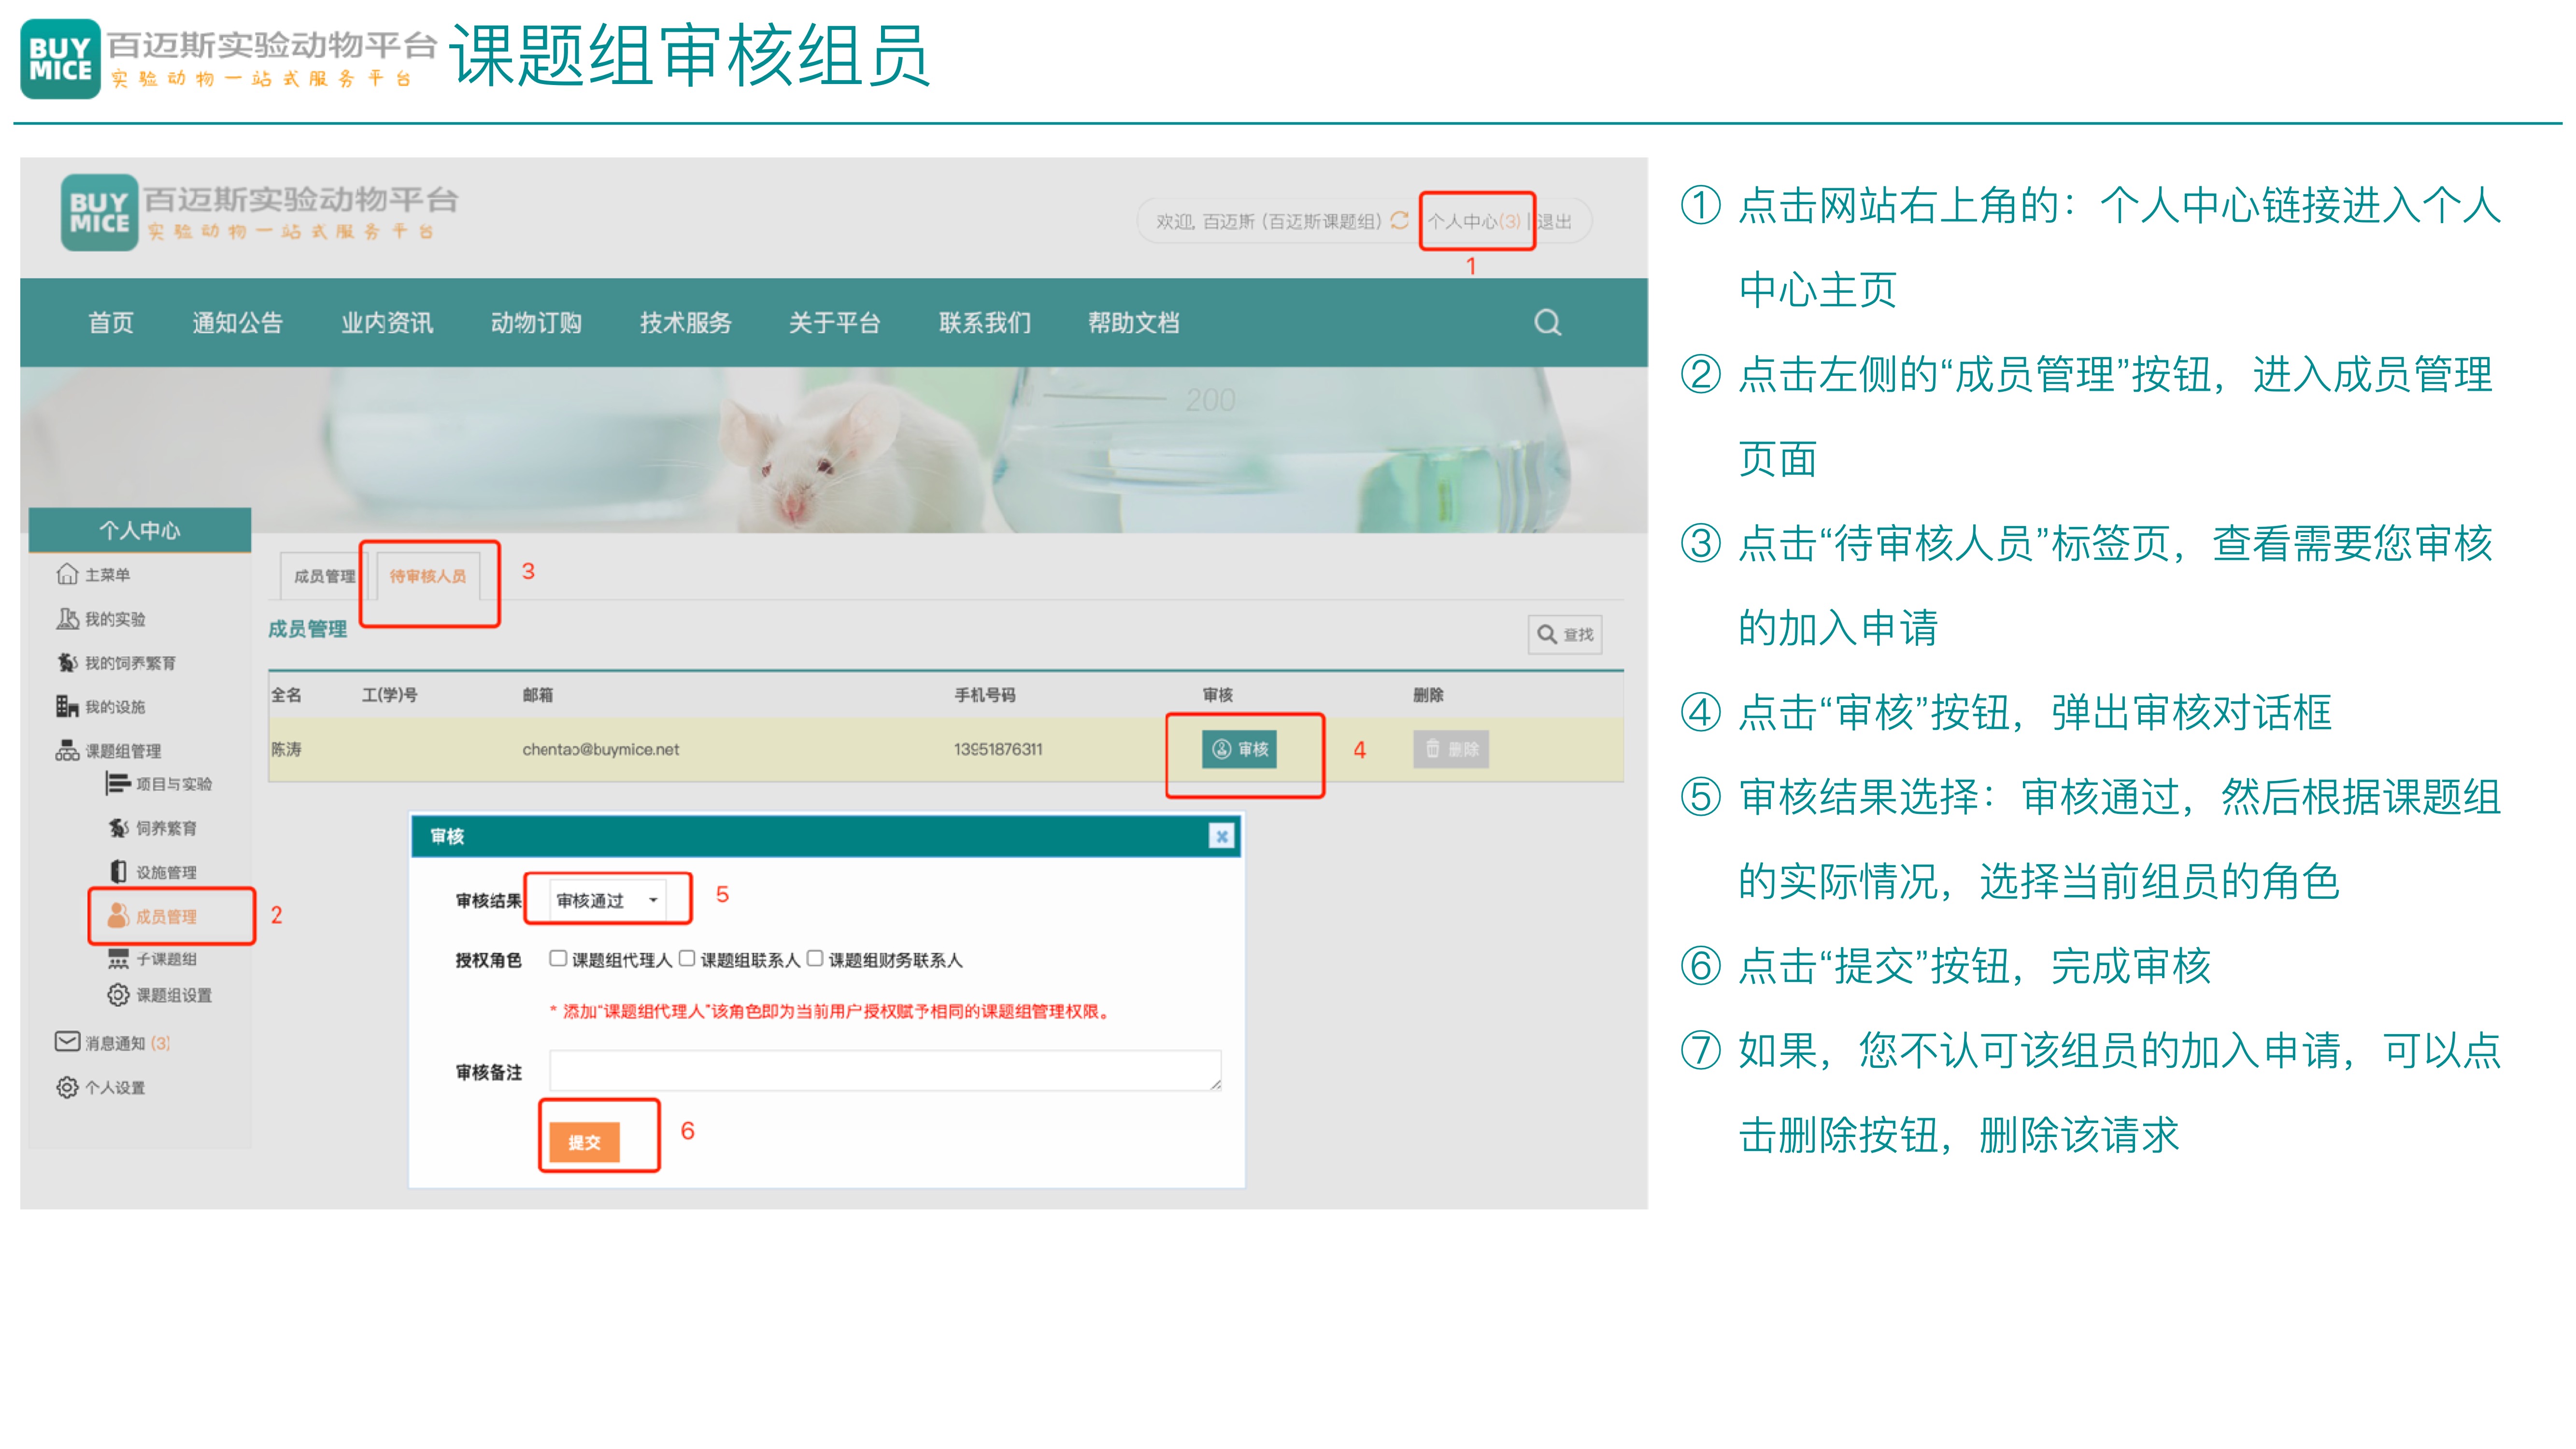Screen dimensions: 2576x1449
Task: Open 动物订购 in the navigation bar
Action: [x=536, y=322]
